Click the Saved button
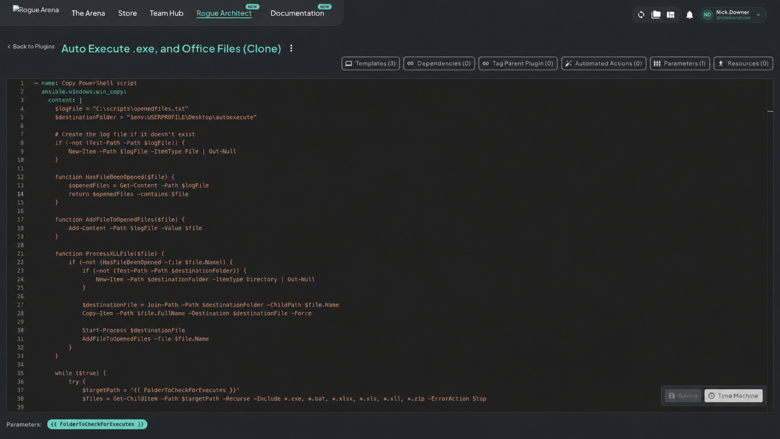Viewport: 780px width, 439px height. point(683,396)
